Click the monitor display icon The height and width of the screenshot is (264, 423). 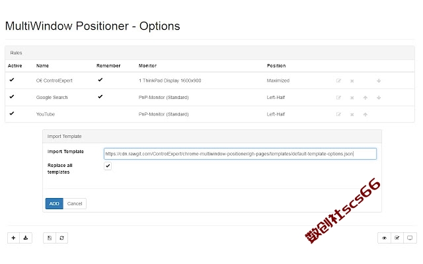click(x=410, y=238)
